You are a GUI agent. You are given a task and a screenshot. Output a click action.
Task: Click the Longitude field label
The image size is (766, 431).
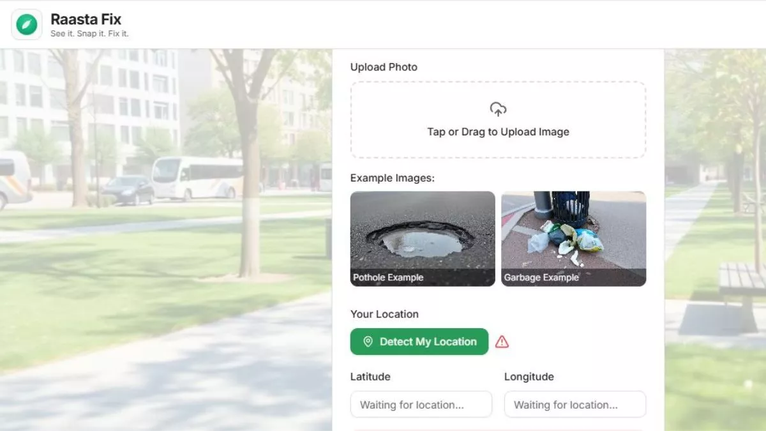(529, 377)
